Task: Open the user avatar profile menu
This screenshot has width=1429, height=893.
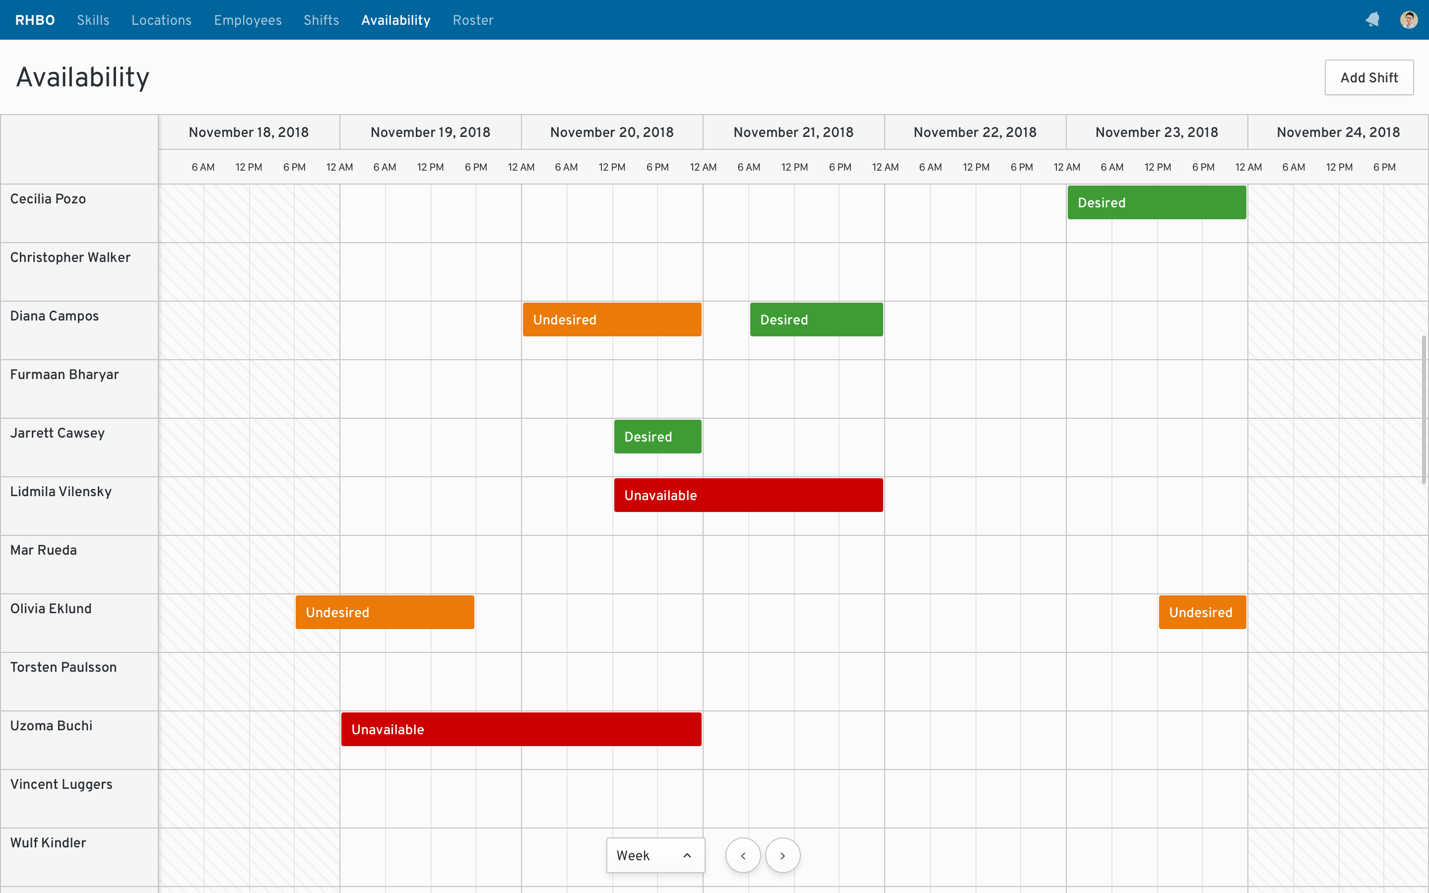Action: 1409,20
